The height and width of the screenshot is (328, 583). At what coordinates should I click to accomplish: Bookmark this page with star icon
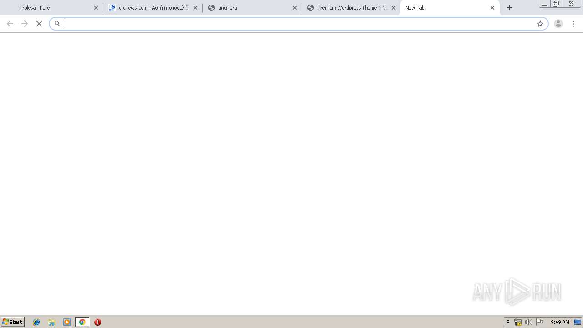pyautogui.click(x=540, y=24)
